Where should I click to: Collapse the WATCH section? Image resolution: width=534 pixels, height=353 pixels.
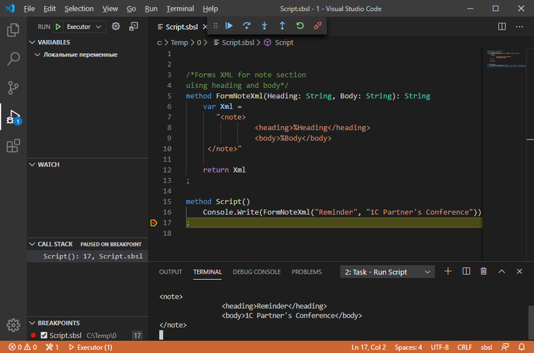(48, 165)
